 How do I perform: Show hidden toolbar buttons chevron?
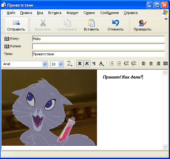166,19
